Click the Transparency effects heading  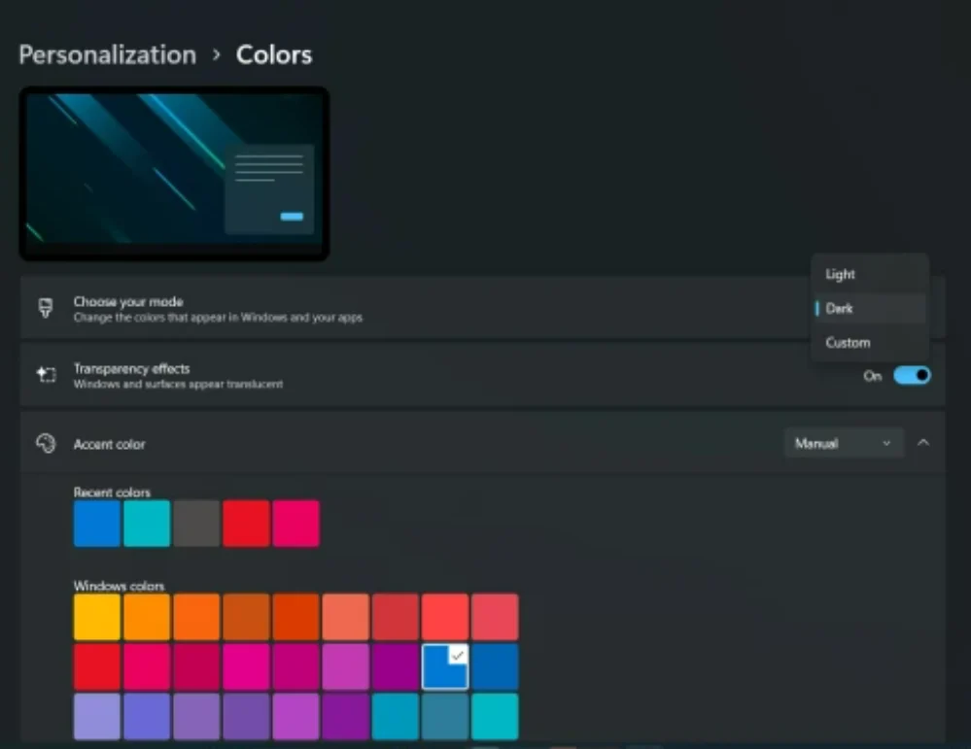pos(131,368)
